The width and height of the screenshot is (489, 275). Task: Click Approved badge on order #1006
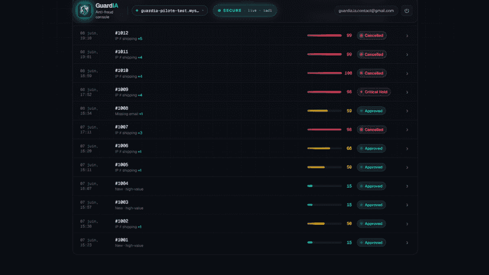[371, 148]
